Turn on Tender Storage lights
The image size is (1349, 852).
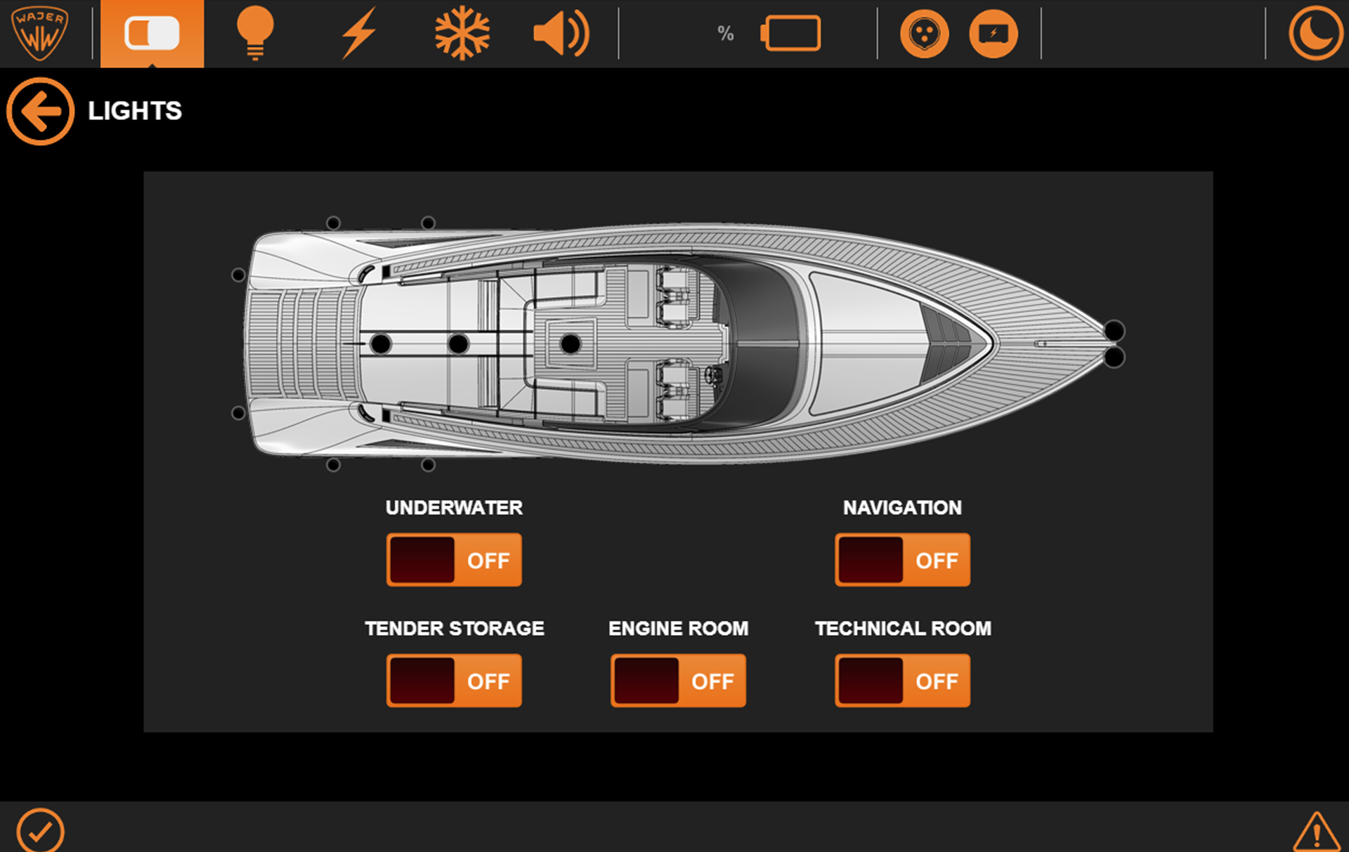tap(454, 681)
